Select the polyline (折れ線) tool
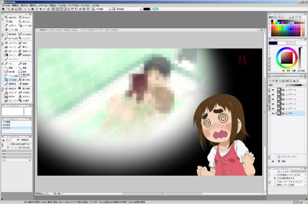Viewport: 308px width, 204px height. click(x=10, y=71)
